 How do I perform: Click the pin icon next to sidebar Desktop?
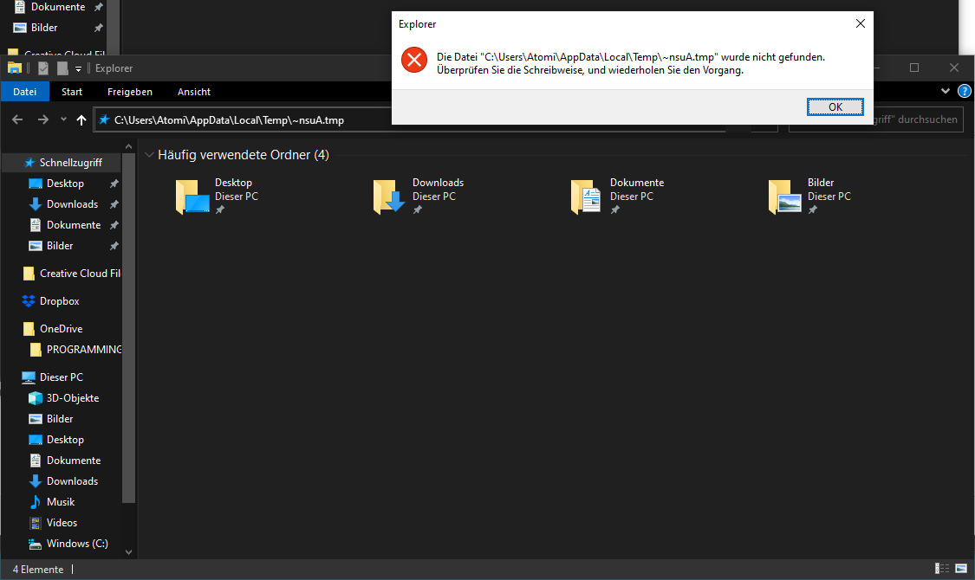pos(114,184)
